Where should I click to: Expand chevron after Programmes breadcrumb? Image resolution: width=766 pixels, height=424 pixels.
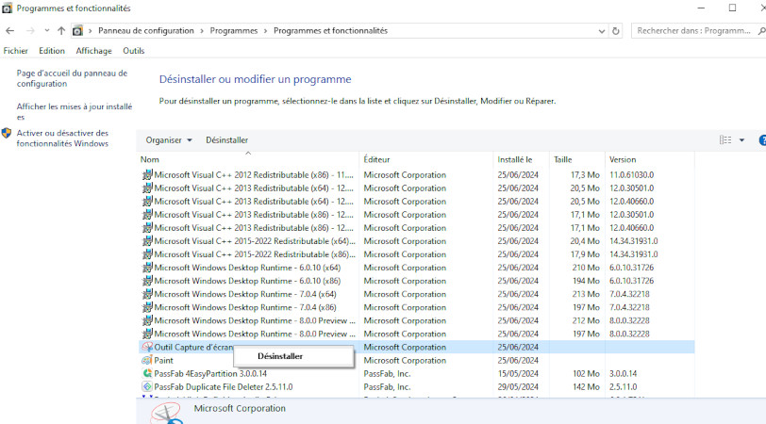[x=266, y=31]
